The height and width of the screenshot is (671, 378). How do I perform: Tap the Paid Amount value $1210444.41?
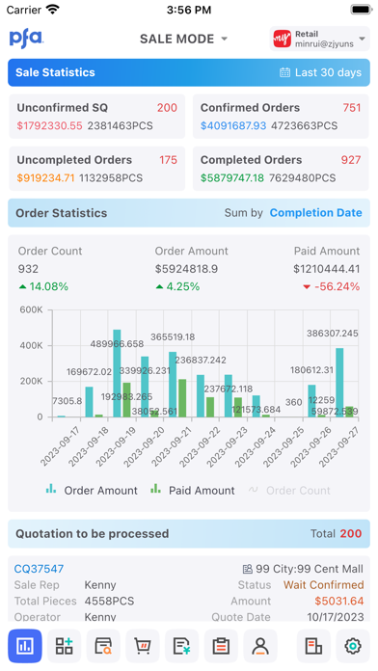(327, 269)
